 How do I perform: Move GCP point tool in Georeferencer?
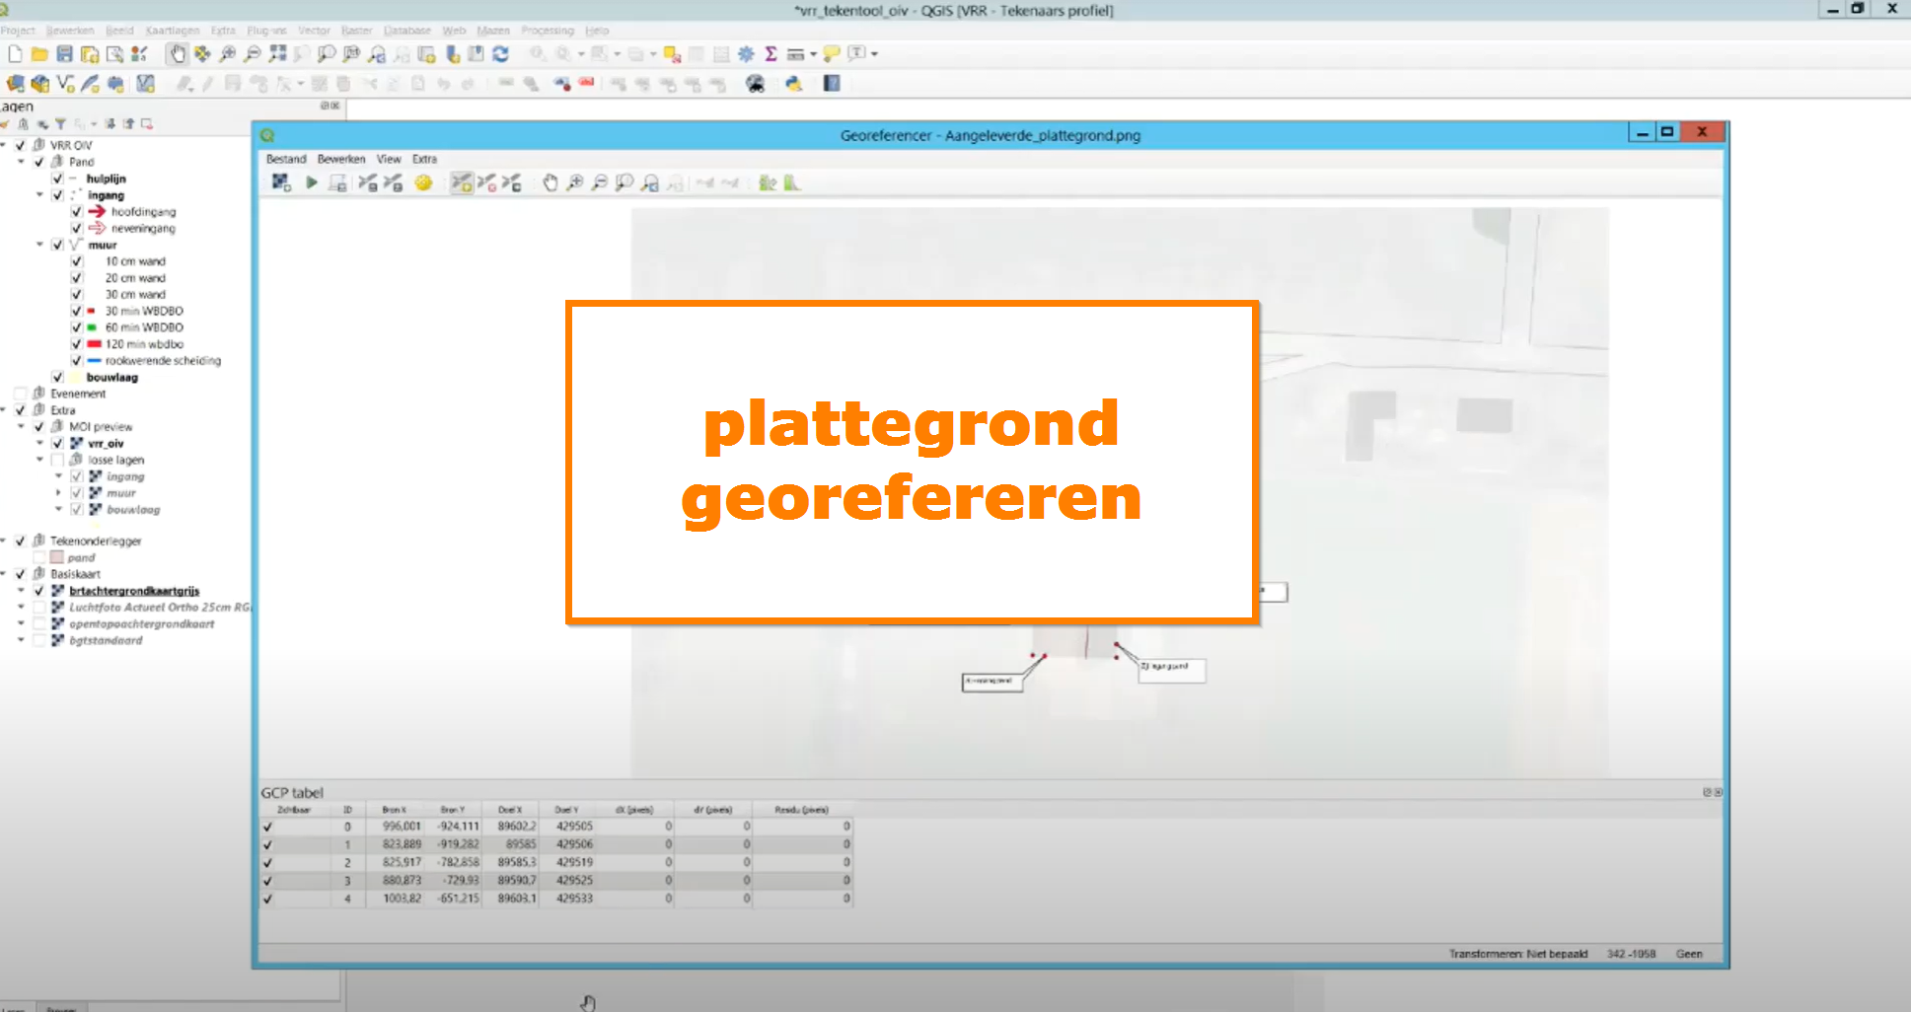coord(511,183)
